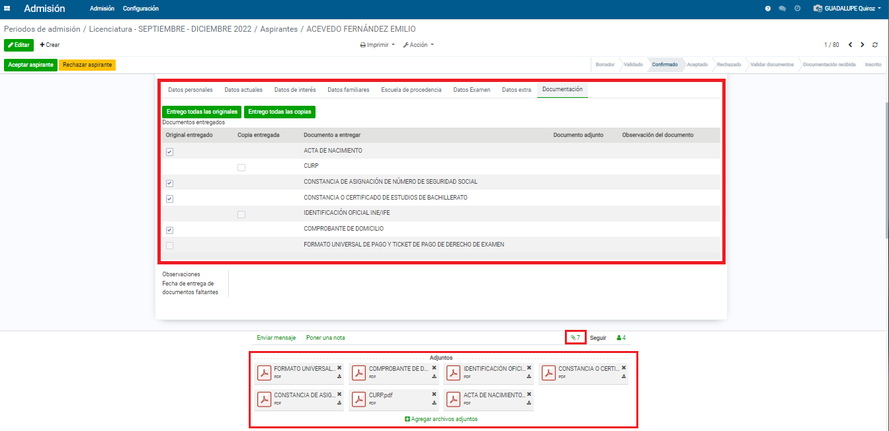Go to the next record arrow

tap(862, 45)
